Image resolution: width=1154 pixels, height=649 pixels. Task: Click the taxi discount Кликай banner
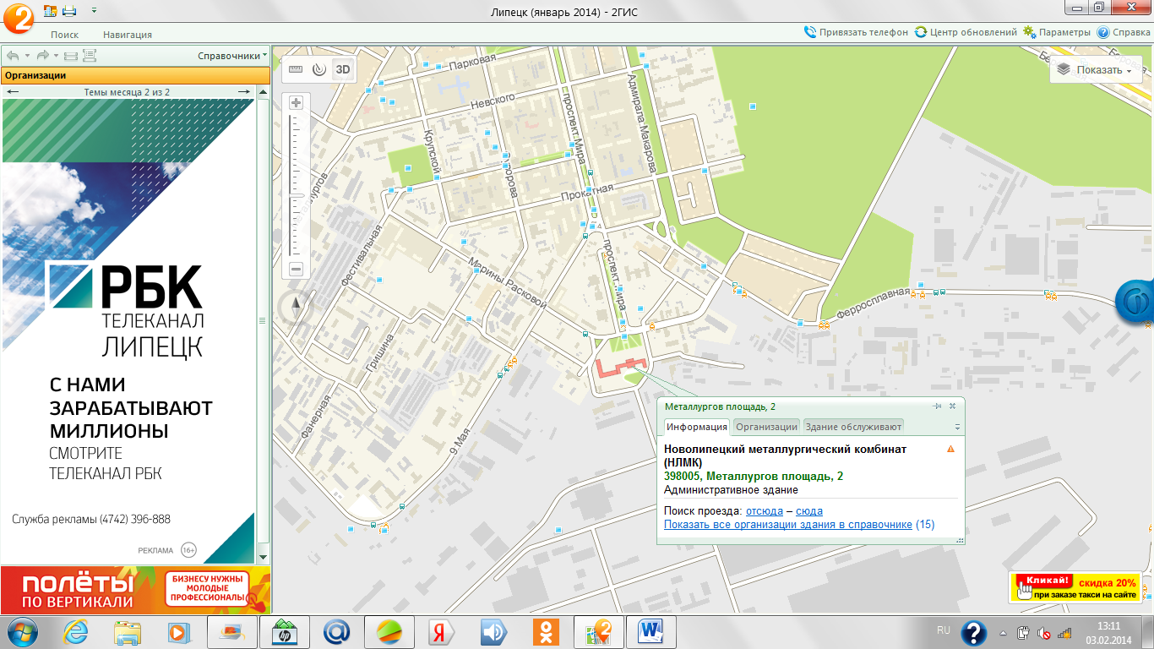pyautogui.click(x=1075, y=588)
